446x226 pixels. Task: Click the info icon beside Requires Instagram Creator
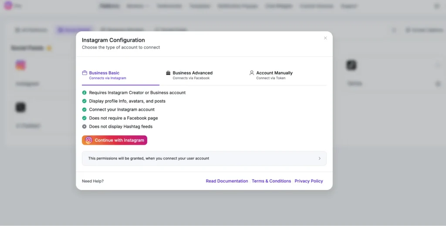click(x=84, y=93)
